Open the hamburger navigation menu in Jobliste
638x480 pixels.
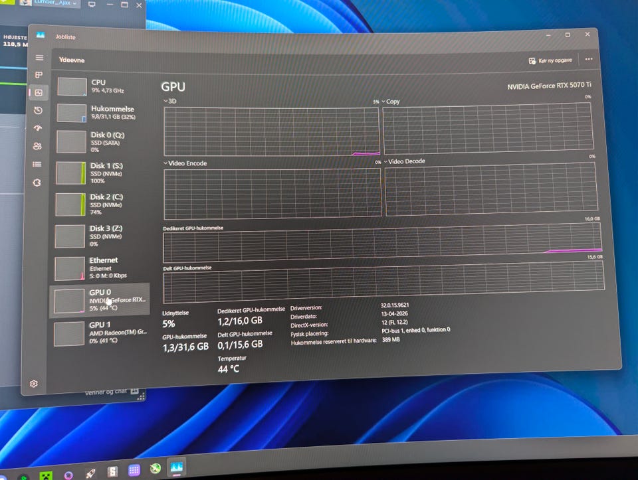39,58
